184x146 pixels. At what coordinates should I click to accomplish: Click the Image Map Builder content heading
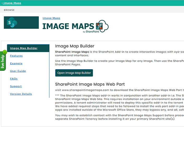pyautogui.click(x=75, y=46)
